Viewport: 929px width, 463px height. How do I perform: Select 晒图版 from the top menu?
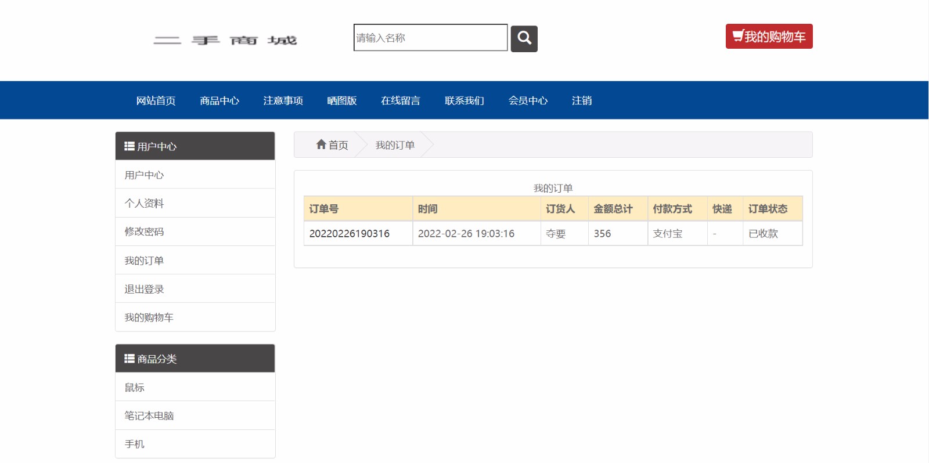pyautogui.click(x=341, y=100)
